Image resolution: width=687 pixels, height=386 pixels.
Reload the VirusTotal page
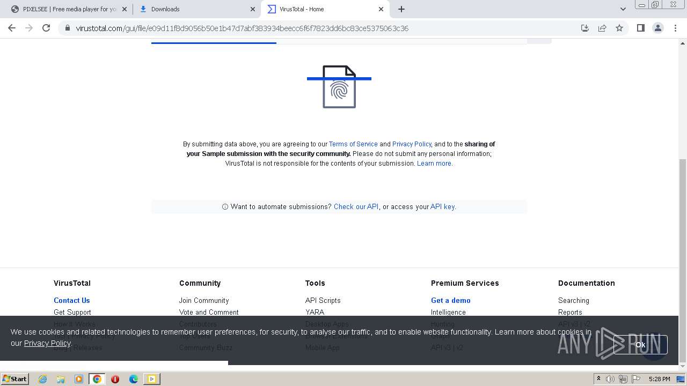(46, 28)
